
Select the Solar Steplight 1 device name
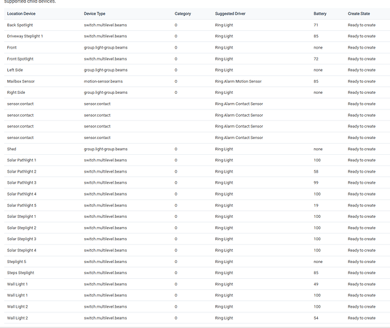(22, 216)
